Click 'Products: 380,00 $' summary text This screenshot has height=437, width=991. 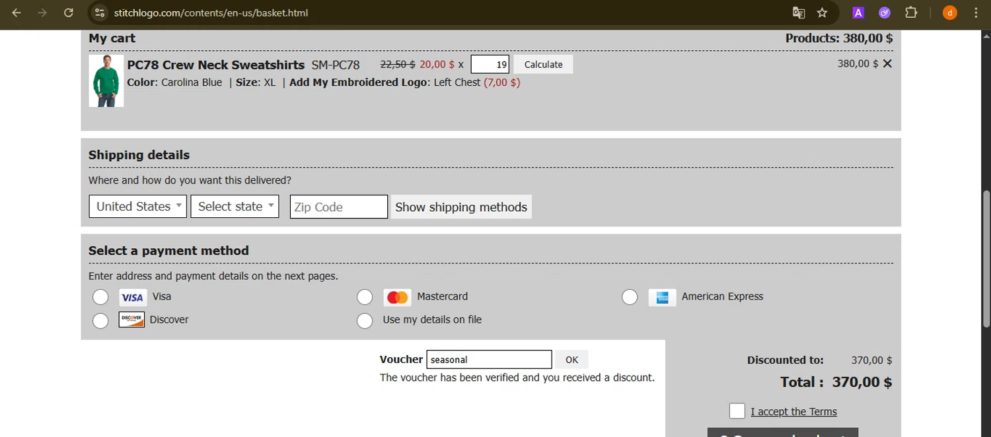(x=839, y=38)
